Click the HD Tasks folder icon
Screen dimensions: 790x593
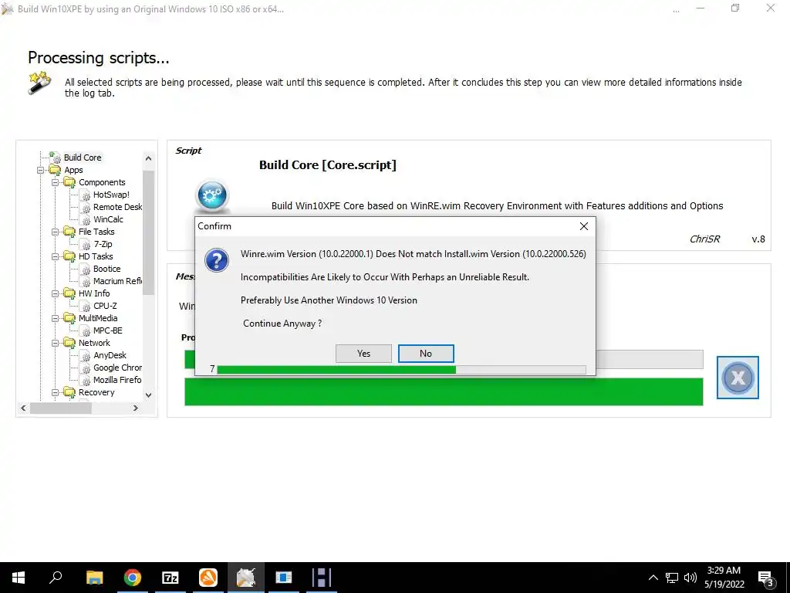pyautogui.click(x=69, y=256)
